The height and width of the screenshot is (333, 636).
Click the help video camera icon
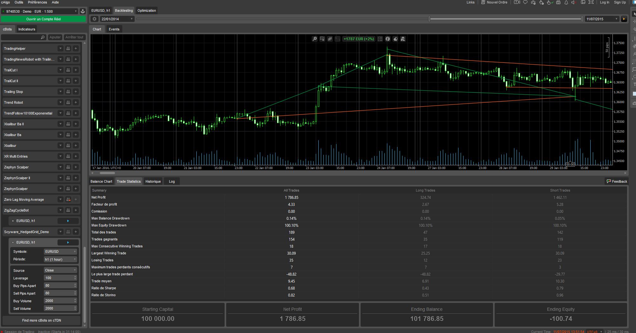(x=517, y=2)
